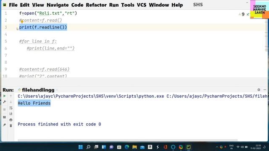Click commented line #content=f.read(646)
The width and height of the screenshot is (269, 151).
click(x=44, y=69)
